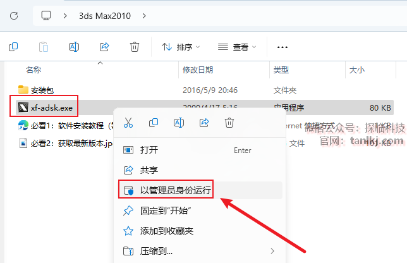407x263 pixels.
Task: Click the context menu rename icon
Action: pos(179,123)
